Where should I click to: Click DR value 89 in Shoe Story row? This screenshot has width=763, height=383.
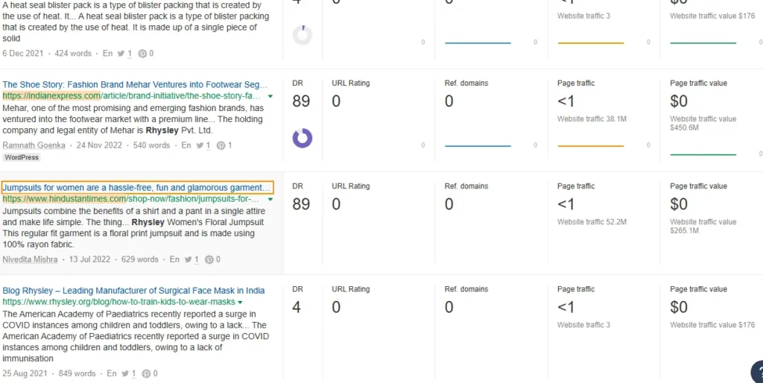click(x=301, y=101)
